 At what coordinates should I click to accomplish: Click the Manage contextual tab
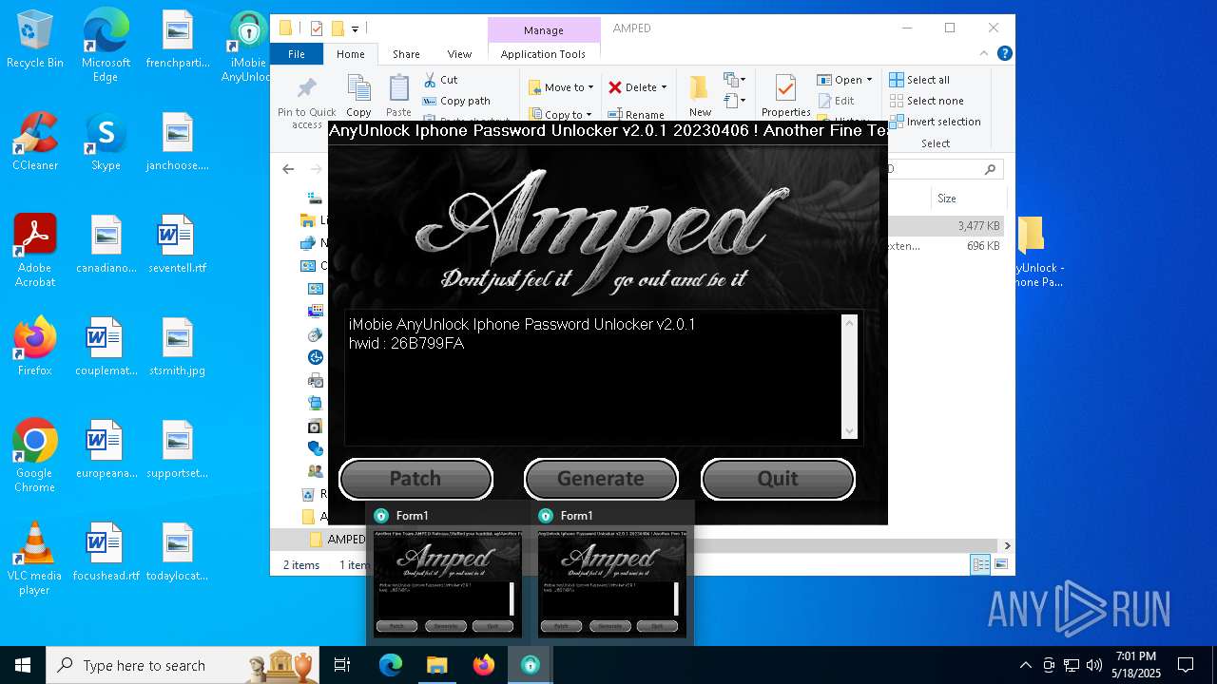[544, 29]
